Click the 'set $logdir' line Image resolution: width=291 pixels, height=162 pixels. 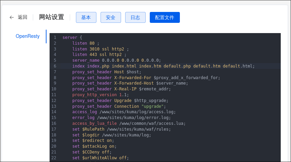[x=112, y=135]
